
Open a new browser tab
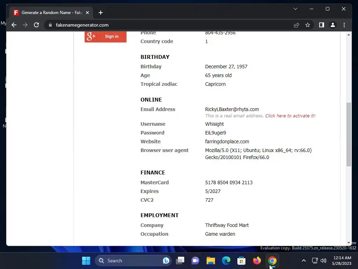coord(101,13)
